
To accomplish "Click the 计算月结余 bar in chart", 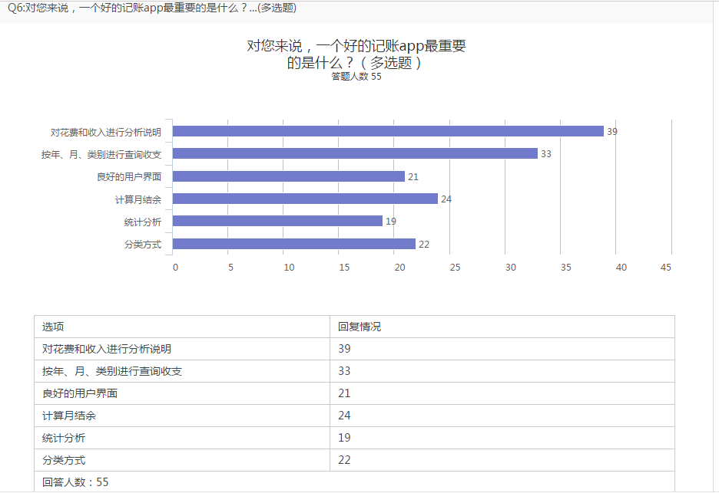I will coord(306,199).
